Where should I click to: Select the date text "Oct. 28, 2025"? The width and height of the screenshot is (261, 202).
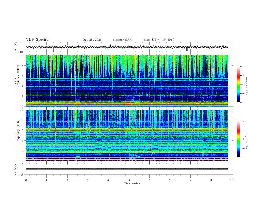point(92,40)
